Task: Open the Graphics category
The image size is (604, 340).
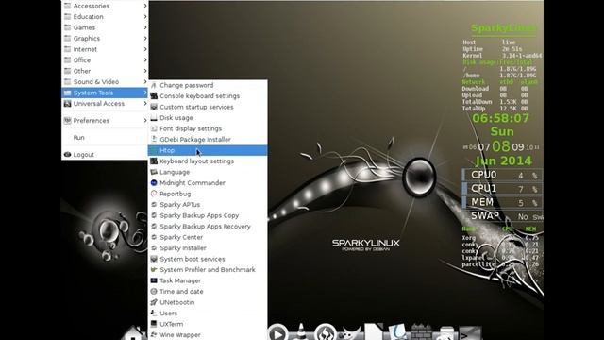Action: click(x=105, y=38)
